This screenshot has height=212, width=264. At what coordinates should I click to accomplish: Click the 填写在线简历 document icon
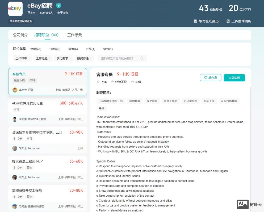196,21
